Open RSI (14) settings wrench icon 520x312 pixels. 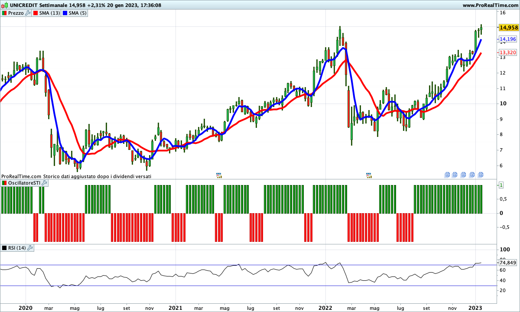(30, 248)
